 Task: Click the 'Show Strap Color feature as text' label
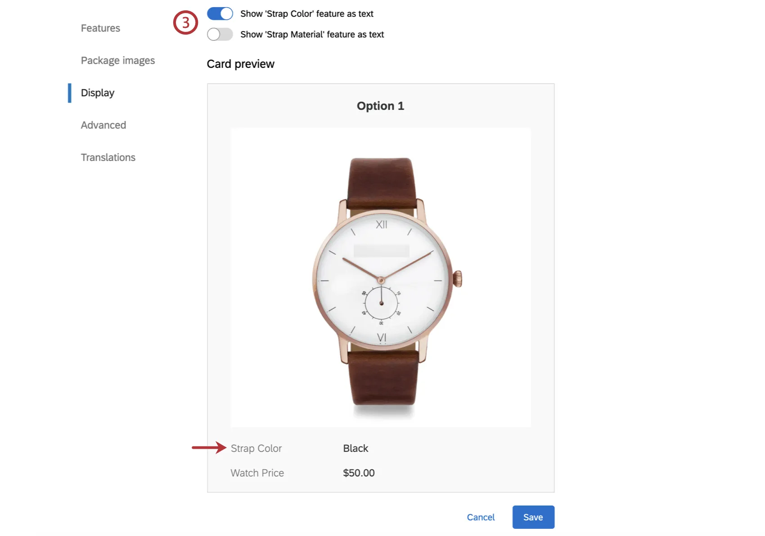(x=306, y=14)
